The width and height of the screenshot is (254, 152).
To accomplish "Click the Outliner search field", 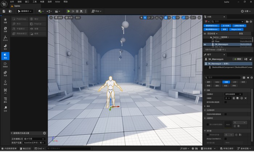I will [x=228, y=21].
